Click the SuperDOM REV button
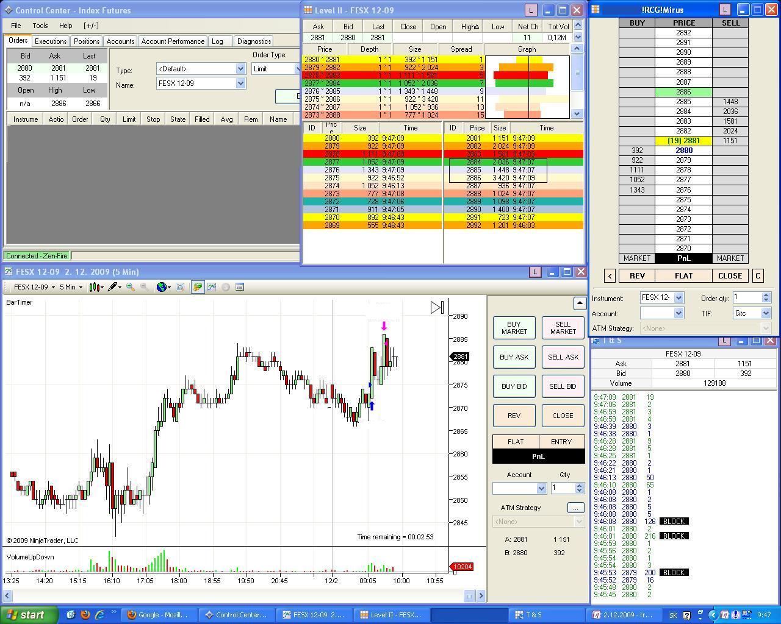 pyautogui.click(x=637, y=276)
